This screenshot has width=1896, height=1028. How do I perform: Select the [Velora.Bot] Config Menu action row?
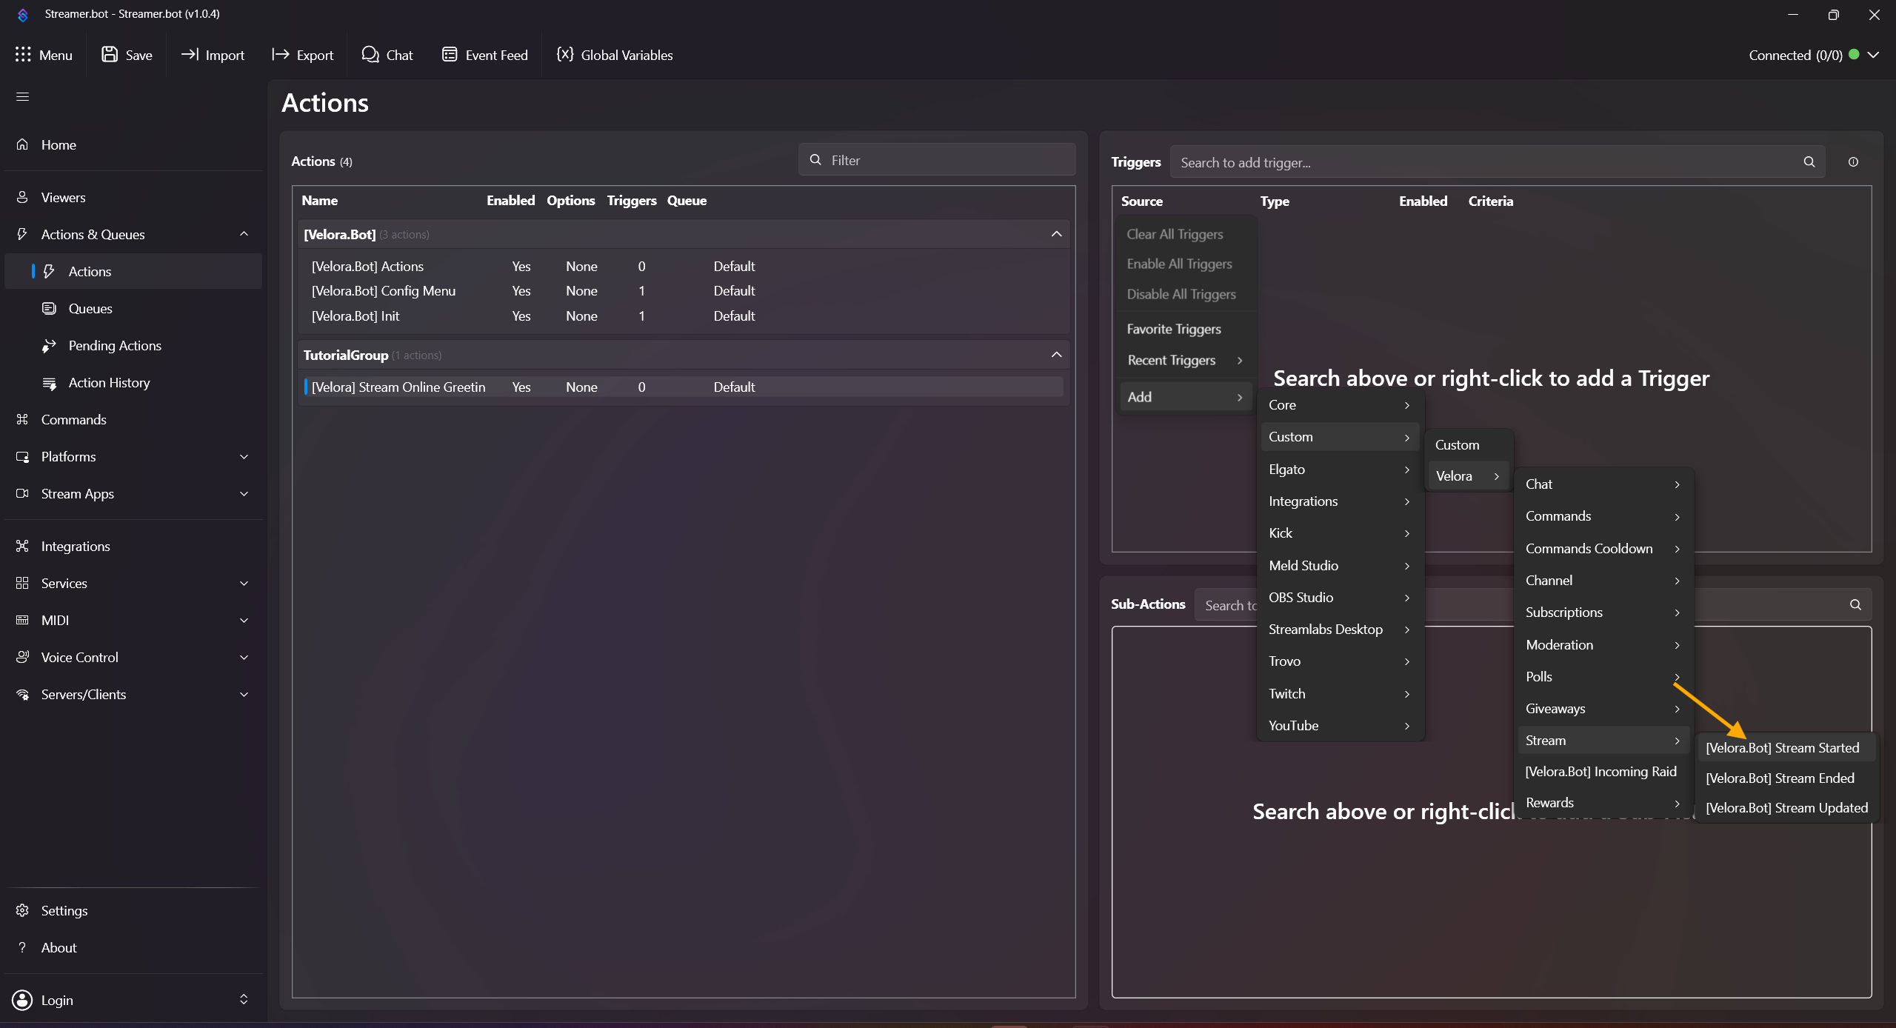(x=384, y=291)
